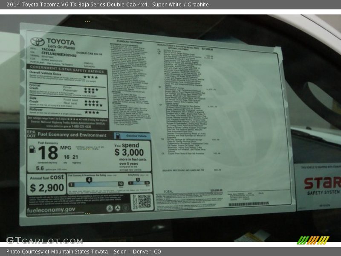The height and width of the screenshot is (256, 341).
Task: Click the 21 highway MPG value
Action: [x=75, y=157]
